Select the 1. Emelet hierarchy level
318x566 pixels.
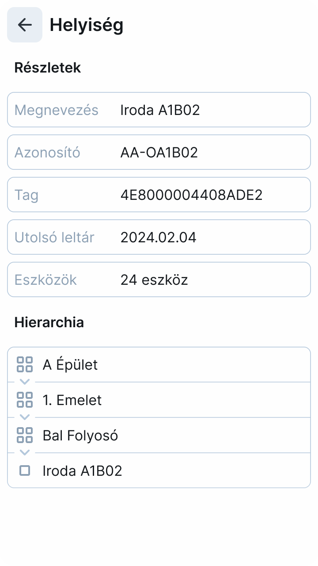coord(159,400)
